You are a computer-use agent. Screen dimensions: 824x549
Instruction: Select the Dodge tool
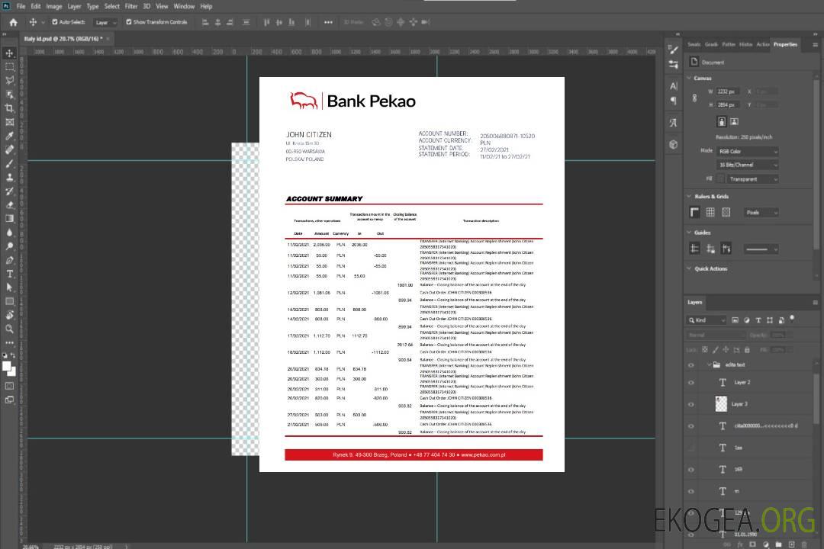tap(9, 246)
